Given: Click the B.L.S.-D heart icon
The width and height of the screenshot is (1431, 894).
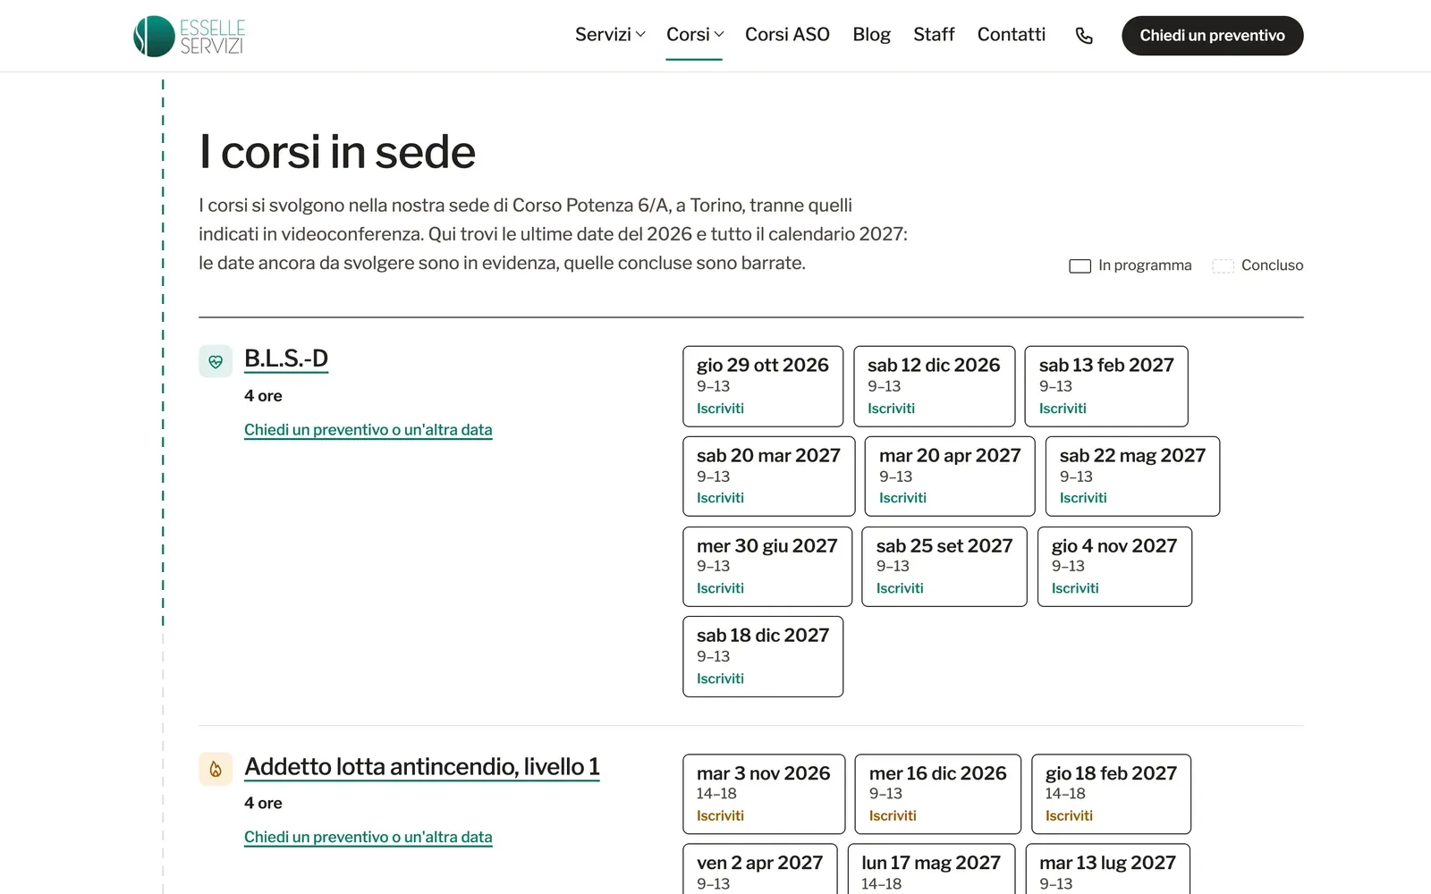Looking at the screenshot, I should (216, 362).
